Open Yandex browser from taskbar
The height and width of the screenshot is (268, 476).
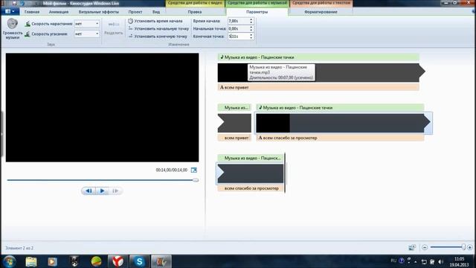pos(118,261)
